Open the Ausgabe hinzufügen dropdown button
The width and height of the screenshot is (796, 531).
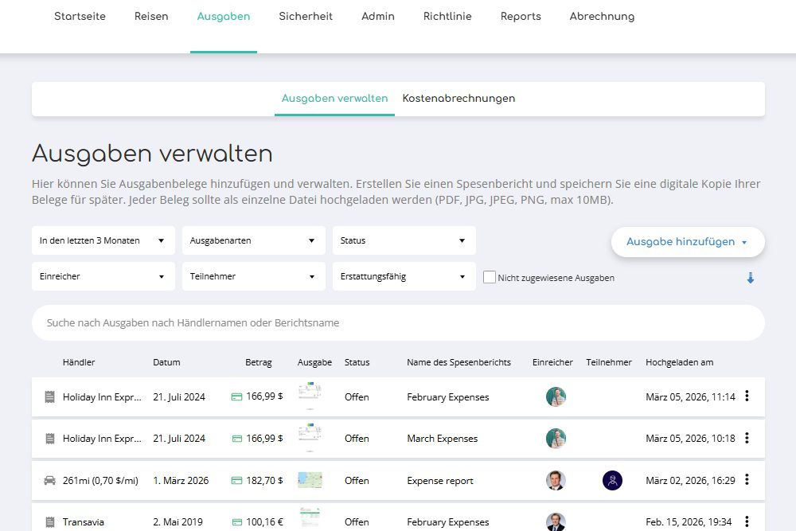(688, 242)
